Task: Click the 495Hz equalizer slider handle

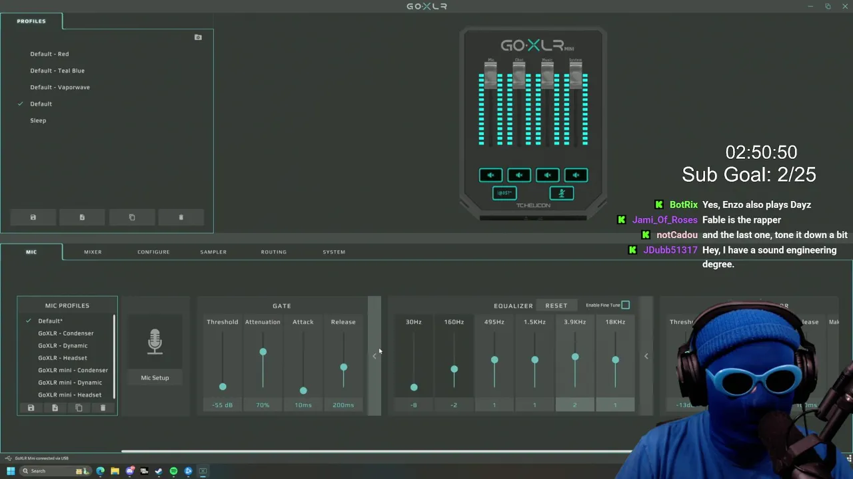Action: coord(494,360)
